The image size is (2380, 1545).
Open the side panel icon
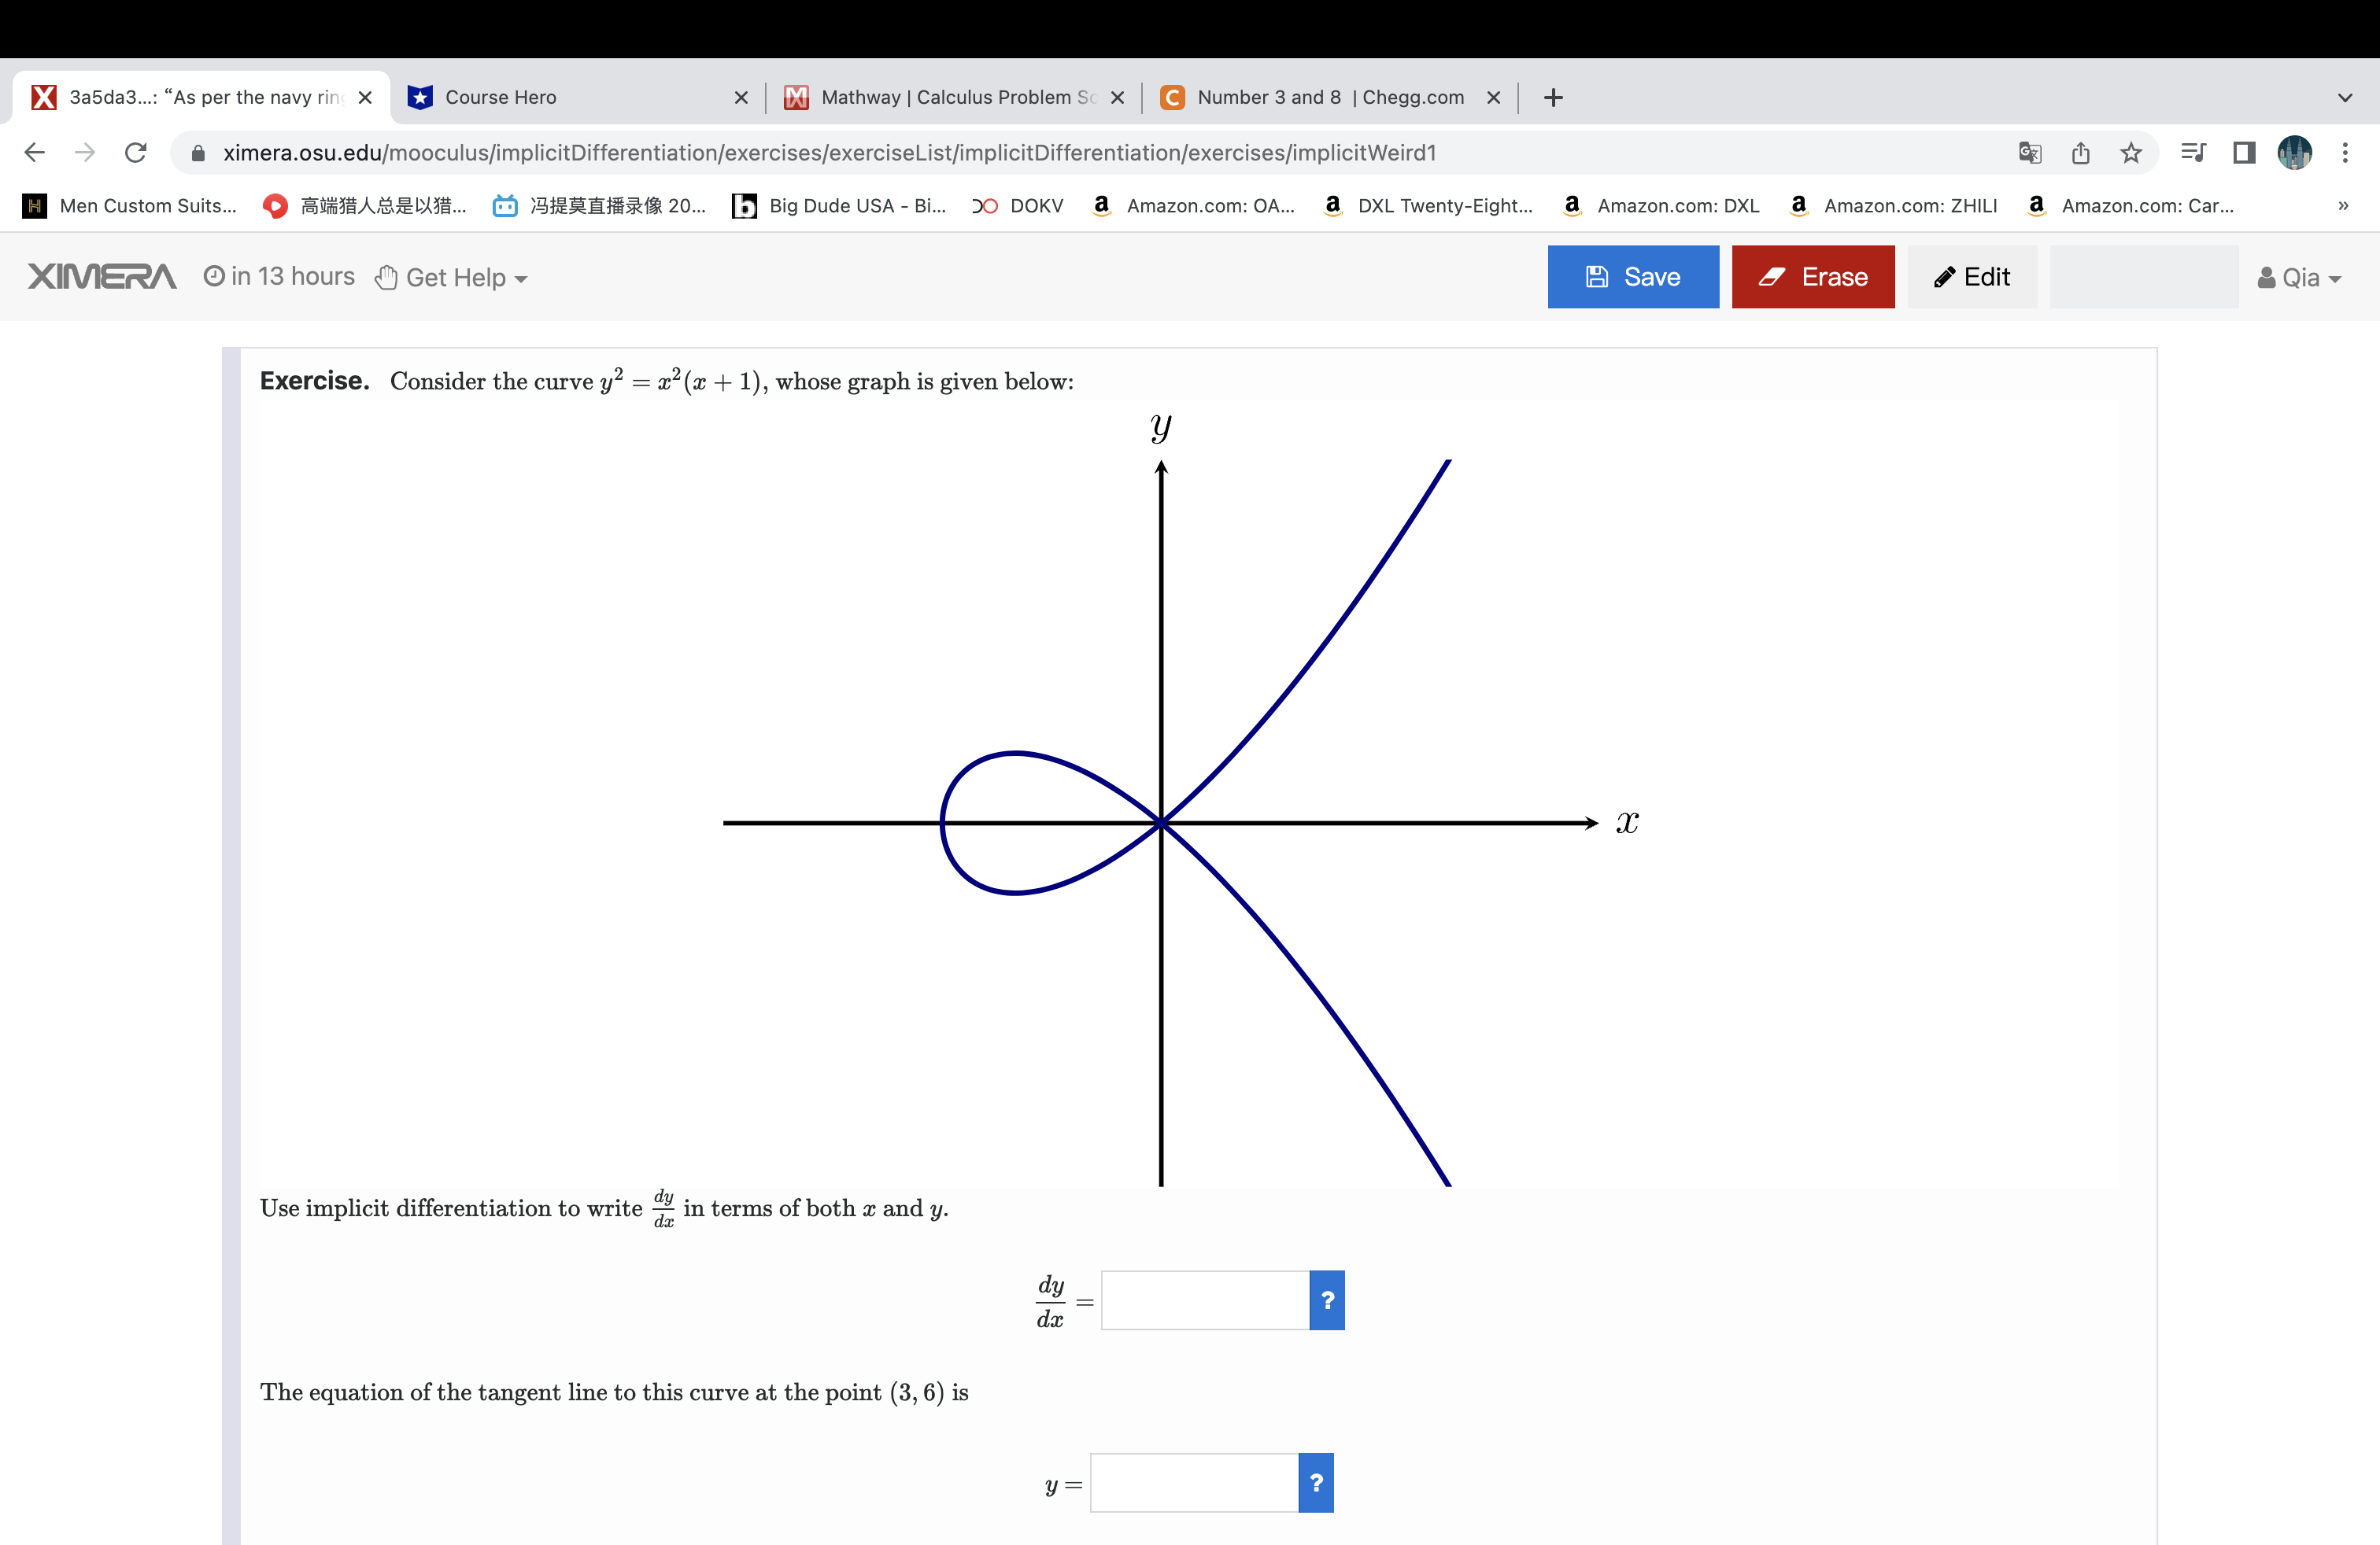[2243, 152]
